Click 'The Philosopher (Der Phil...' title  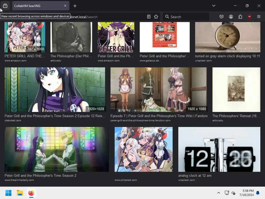(71, 56)
